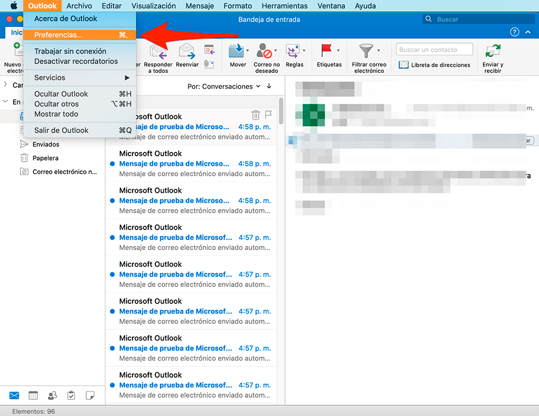539x416 pixels.
Task: Click the Buscar un contacto field
Action: (x=434, y=49)
